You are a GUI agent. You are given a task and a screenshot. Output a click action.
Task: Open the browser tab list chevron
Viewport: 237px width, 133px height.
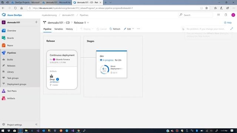[x=110, y=3]
